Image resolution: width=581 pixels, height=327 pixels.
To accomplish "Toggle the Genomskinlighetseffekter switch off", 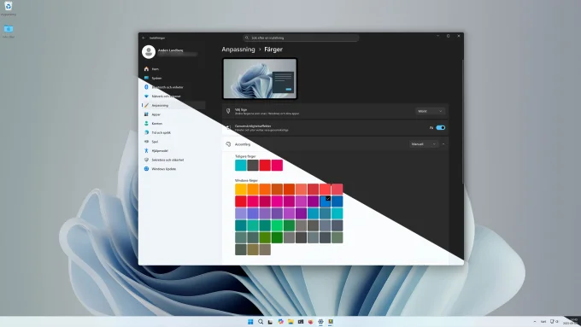I will (441, 128).
